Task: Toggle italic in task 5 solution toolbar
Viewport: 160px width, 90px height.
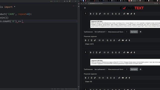Action: 88,40
